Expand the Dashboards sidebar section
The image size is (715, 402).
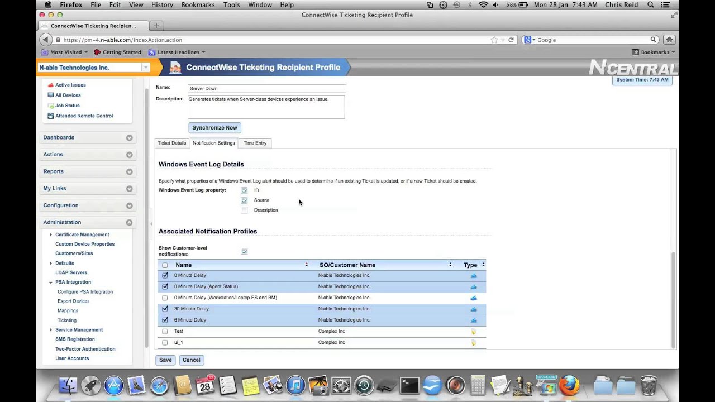pyautogui.click(x=129, y=138)
